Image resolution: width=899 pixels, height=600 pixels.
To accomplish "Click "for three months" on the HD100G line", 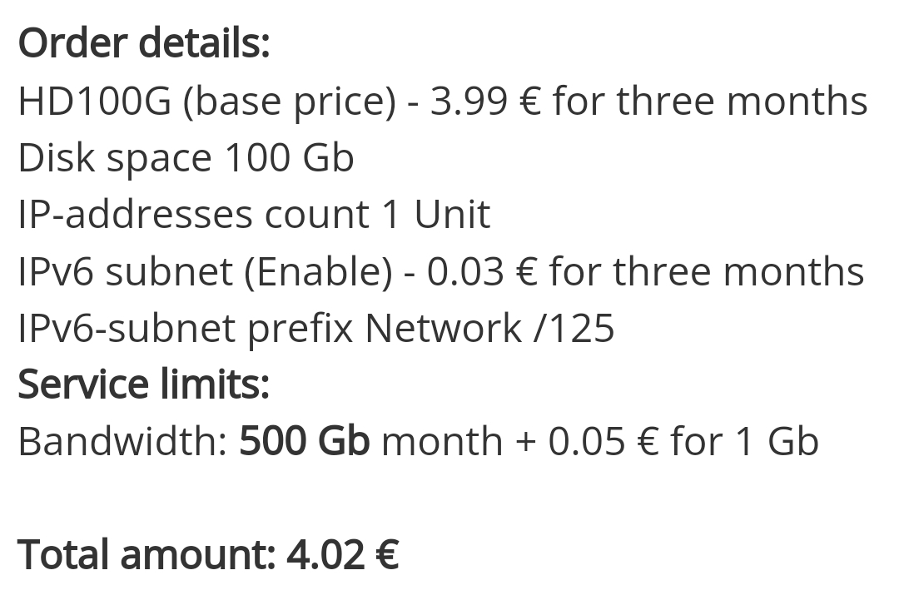I will click(710, 102).
